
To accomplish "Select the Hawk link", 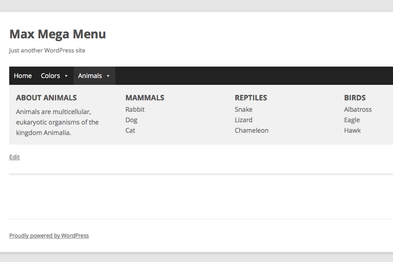I will click(x=352, y=130).
